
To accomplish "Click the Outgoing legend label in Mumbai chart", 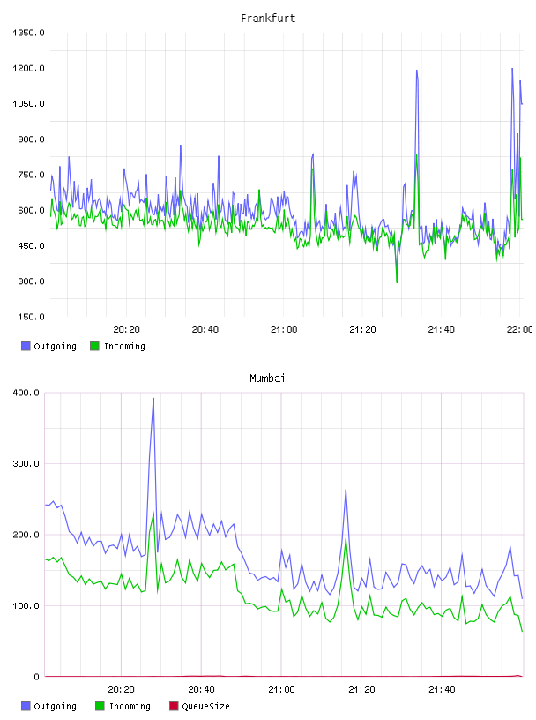I will tap(55, 707).
